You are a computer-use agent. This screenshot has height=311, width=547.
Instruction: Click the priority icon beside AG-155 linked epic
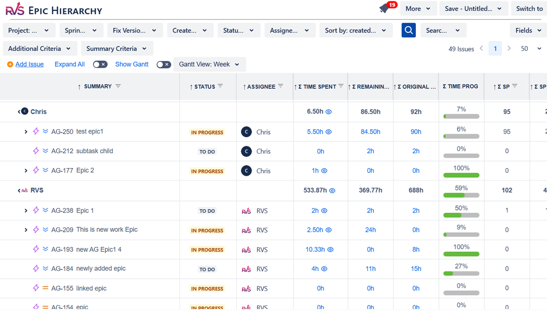[x=45, y=288]
